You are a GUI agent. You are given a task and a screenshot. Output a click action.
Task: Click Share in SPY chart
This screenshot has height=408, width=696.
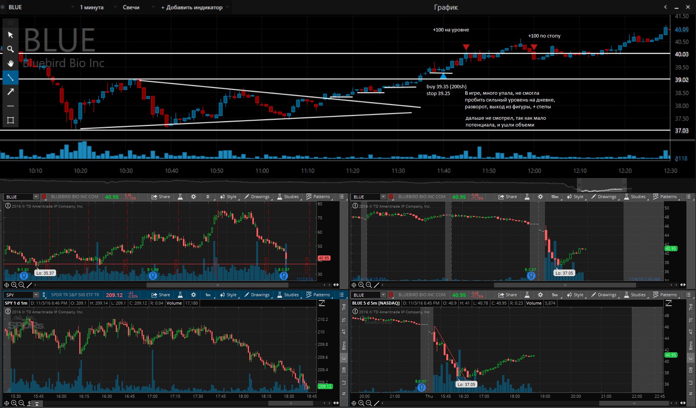pyautogui.click(x=161, y=295)
